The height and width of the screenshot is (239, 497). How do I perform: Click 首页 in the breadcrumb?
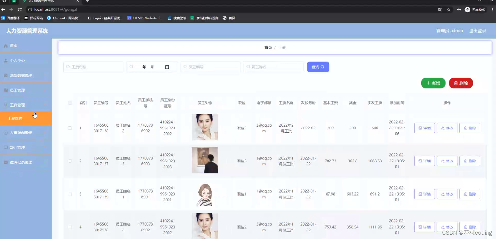click(x=268, y=47)
